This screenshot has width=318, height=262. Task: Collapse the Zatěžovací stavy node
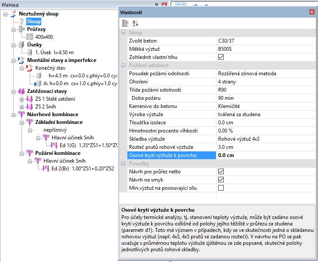[13, 92]
